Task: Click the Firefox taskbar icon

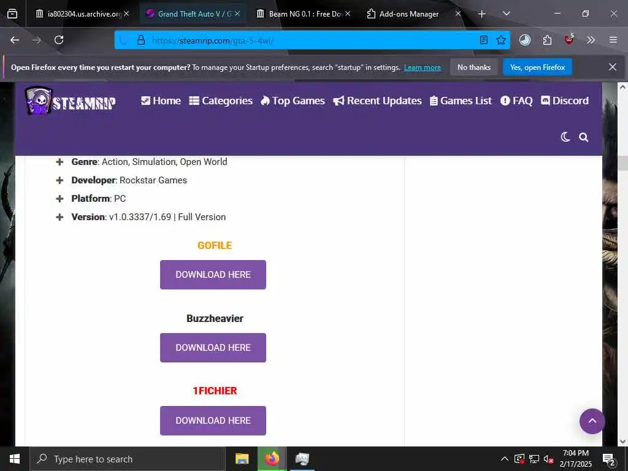Action: click(272, 459)
